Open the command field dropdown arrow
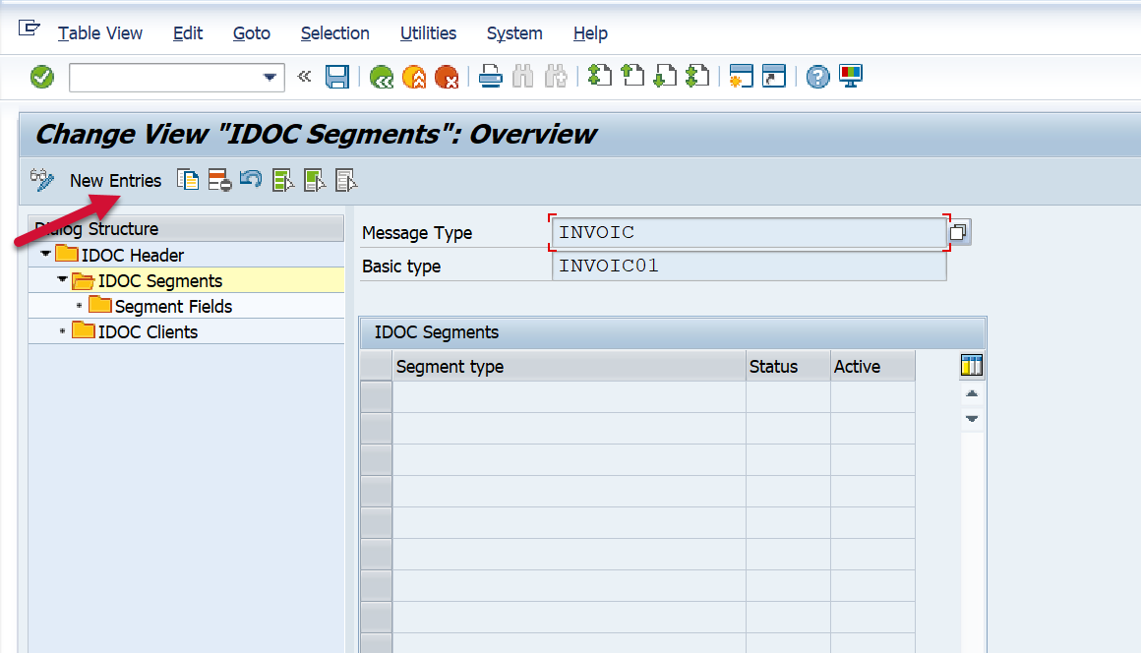Viewport: 1141px width, 653px height. (270, 78)
